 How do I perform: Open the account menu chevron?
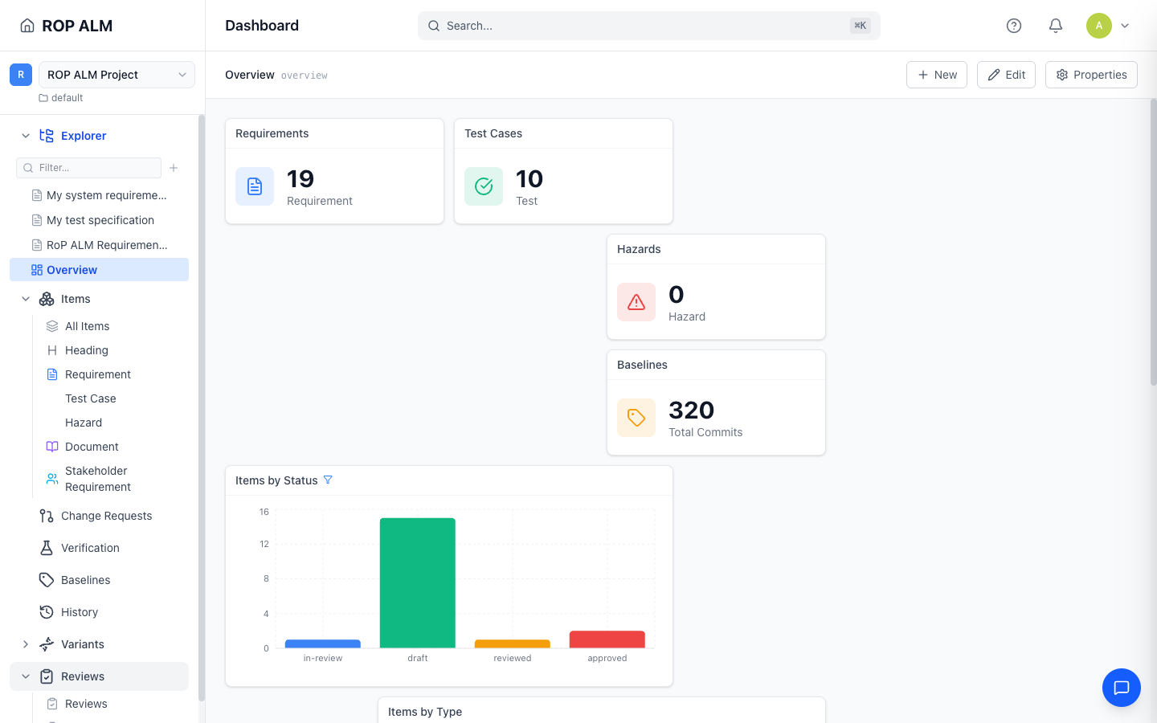point(1125,26)
